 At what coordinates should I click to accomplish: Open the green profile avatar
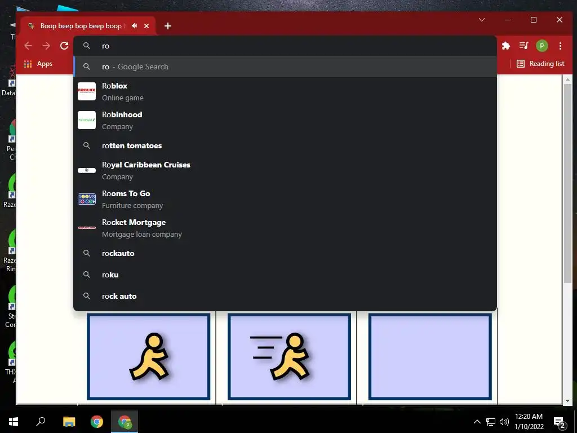point(542,46)
